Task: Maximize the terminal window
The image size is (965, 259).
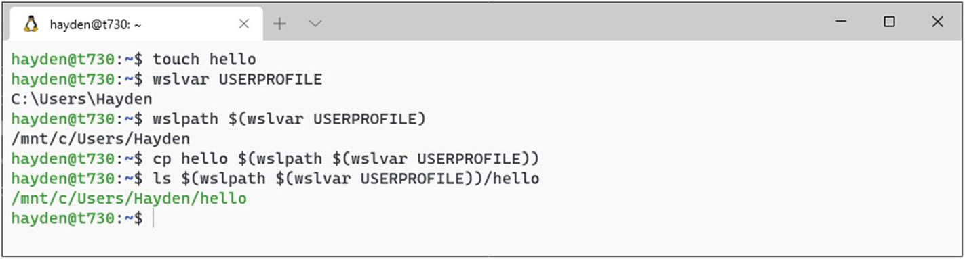Action: click(x=889, y=22)
